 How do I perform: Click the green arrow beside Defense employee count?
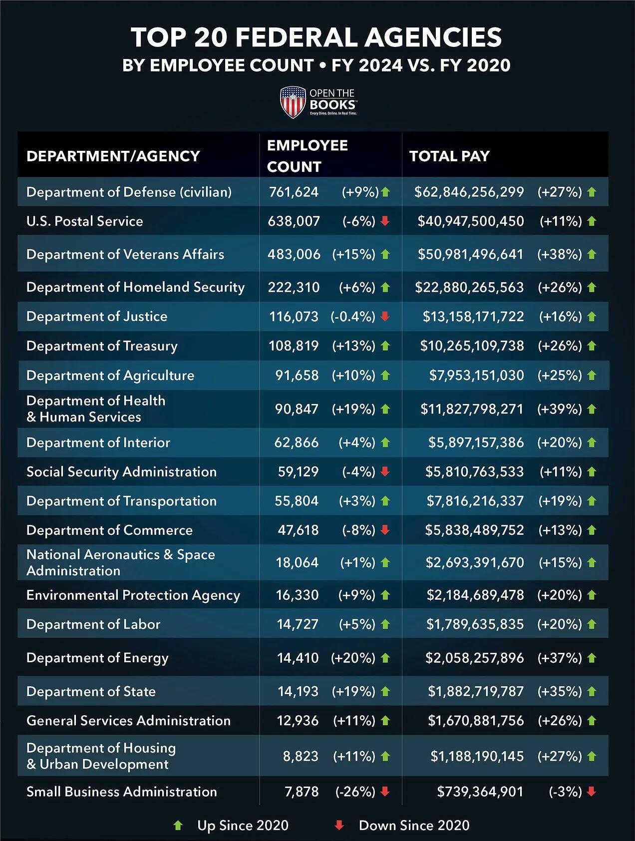click(385, 192)
